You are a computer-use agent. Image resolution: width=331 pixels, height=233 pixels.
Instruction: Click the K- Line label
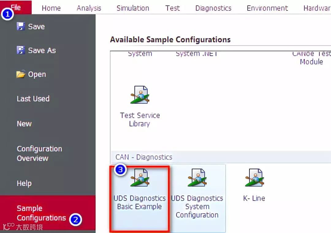coord(254,198)
